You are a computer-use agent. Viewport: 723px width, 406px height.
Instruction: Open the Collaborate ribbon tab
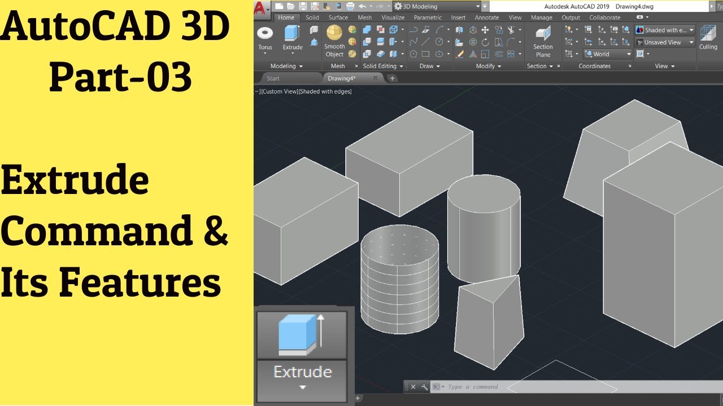tap(605, 17)
